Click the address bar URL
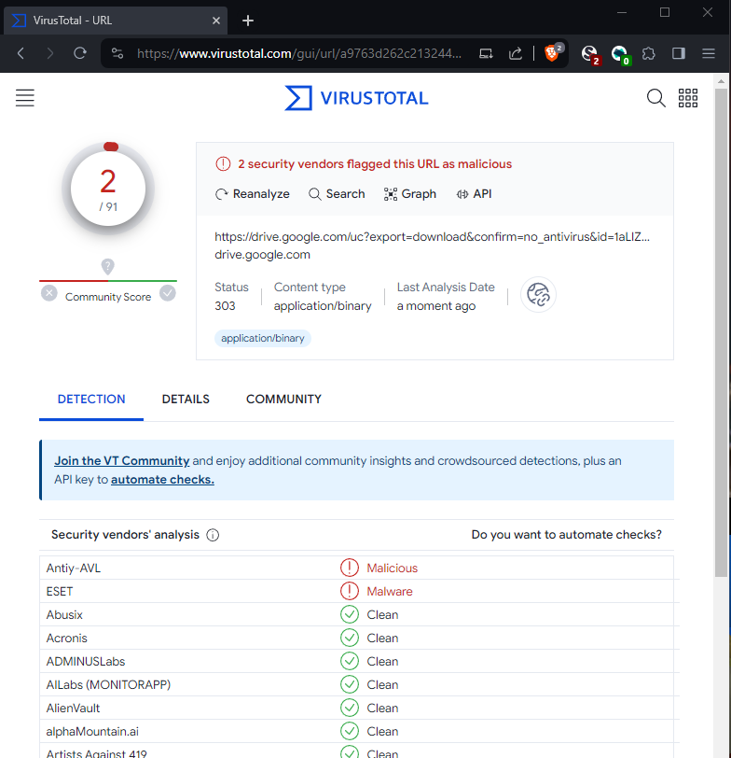The height and width of the screenshot is (758, 731). coord(299,53)
